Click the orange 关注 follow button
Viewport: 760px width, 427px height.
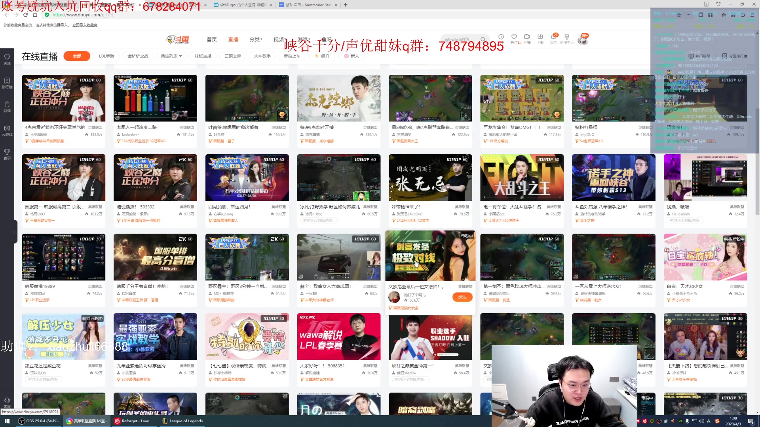coord(462,297)
